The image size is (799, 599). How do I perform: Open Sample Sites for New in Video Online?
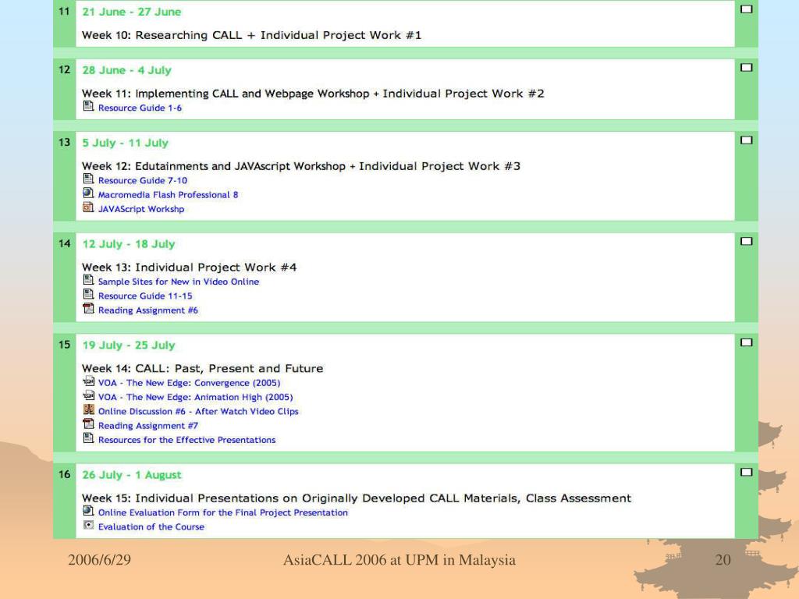tap(179, 282)
